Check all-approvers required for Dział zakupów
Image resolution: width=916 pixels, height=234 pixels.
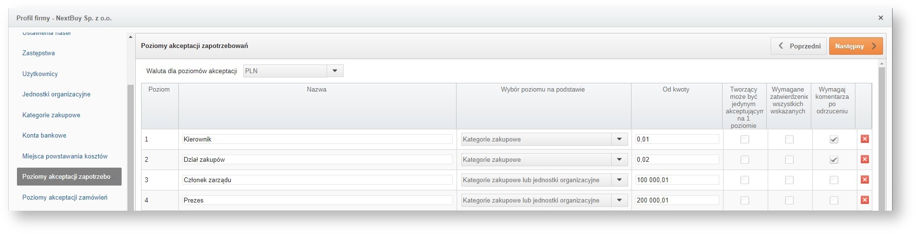[x=789, y=160]
